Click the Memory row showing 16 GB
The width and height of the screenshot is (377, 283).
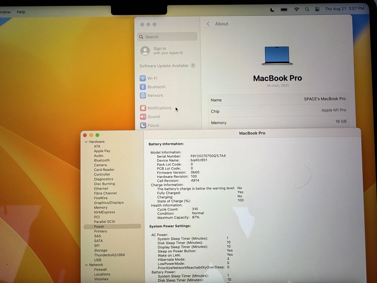click(x=279, y=122)
